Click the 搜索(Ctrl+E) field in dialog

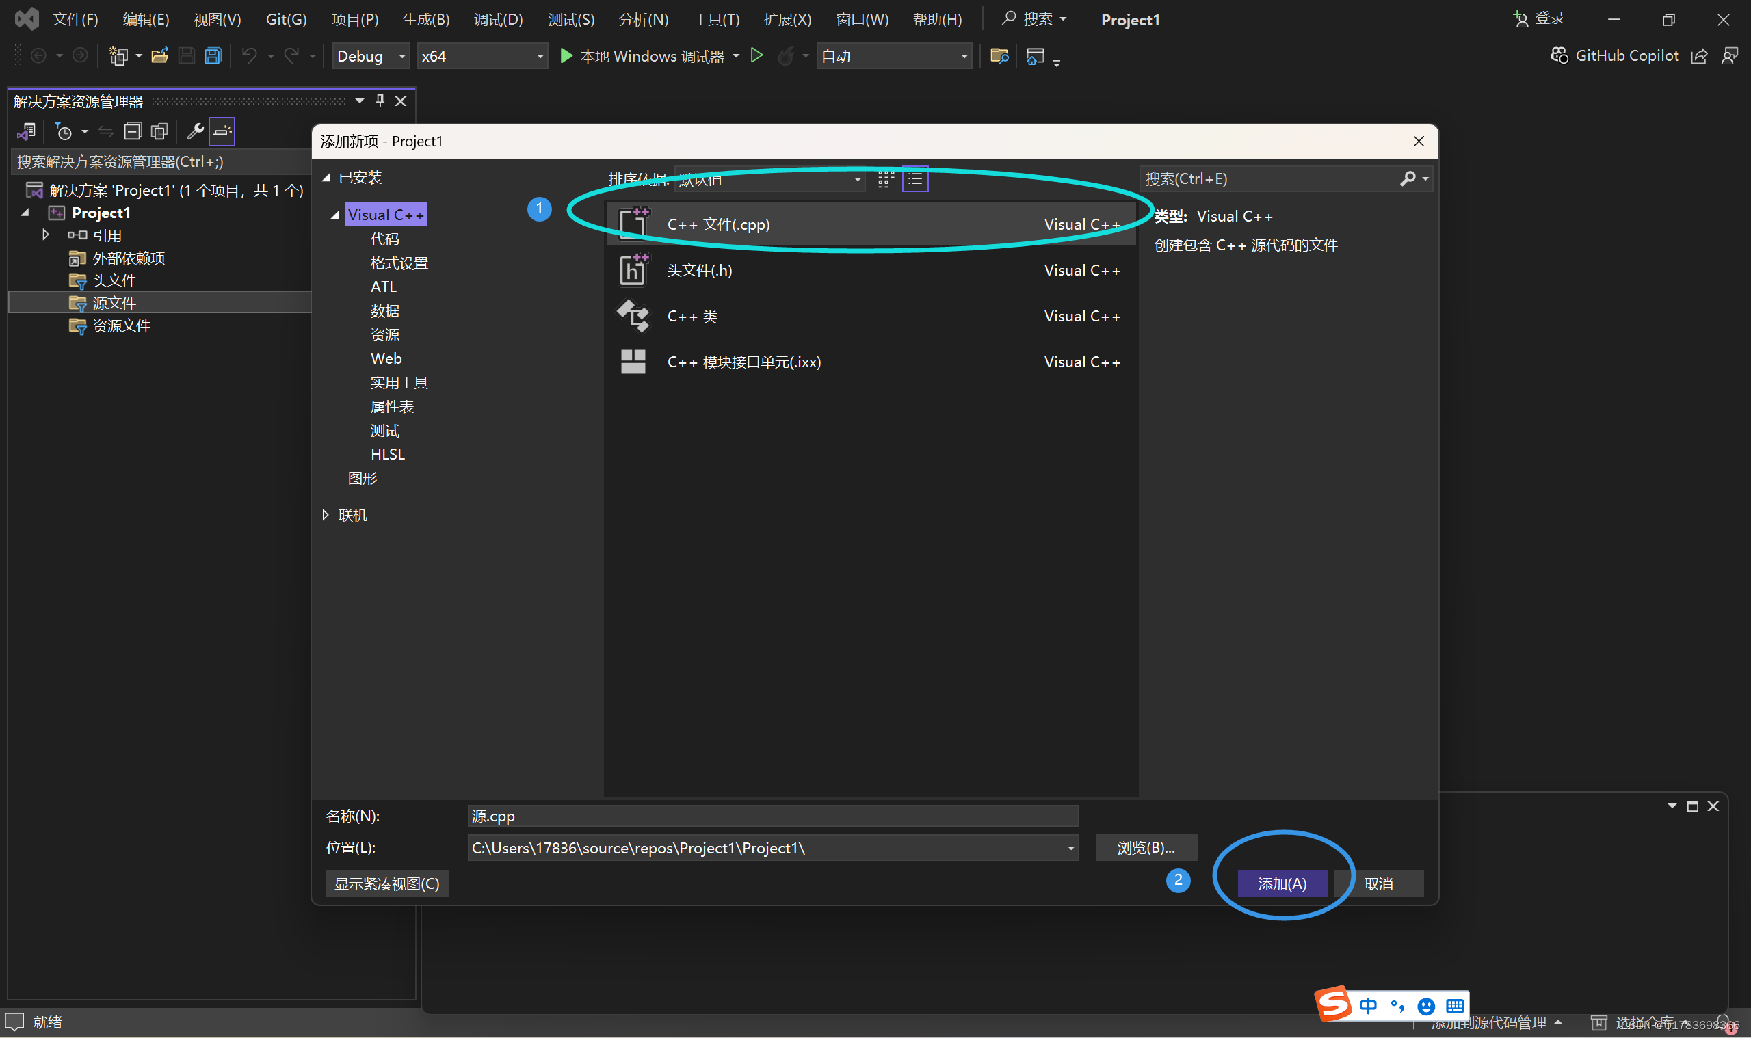coord(1268,178)
